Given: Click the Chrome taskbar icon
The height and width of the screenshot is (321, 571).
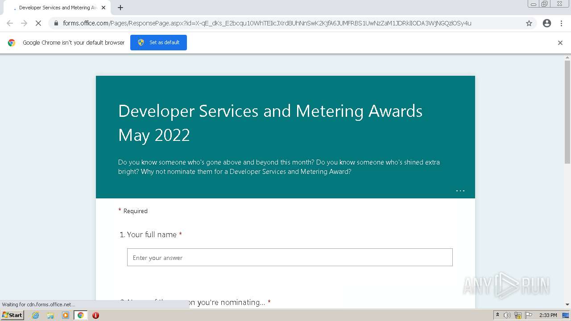Looking at the screenshot, I should point(80,315).
